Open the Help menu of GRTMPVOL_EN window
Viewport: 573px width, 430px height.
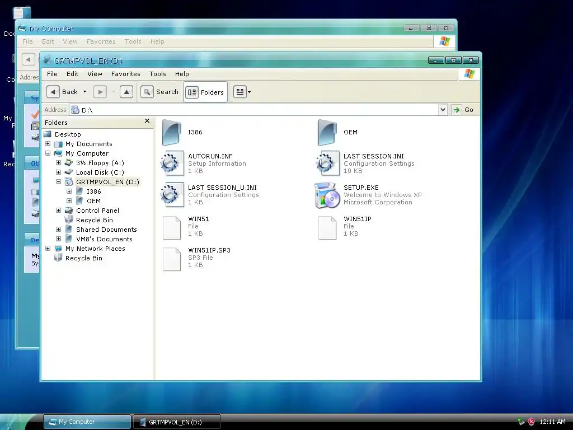pos(182,74)
